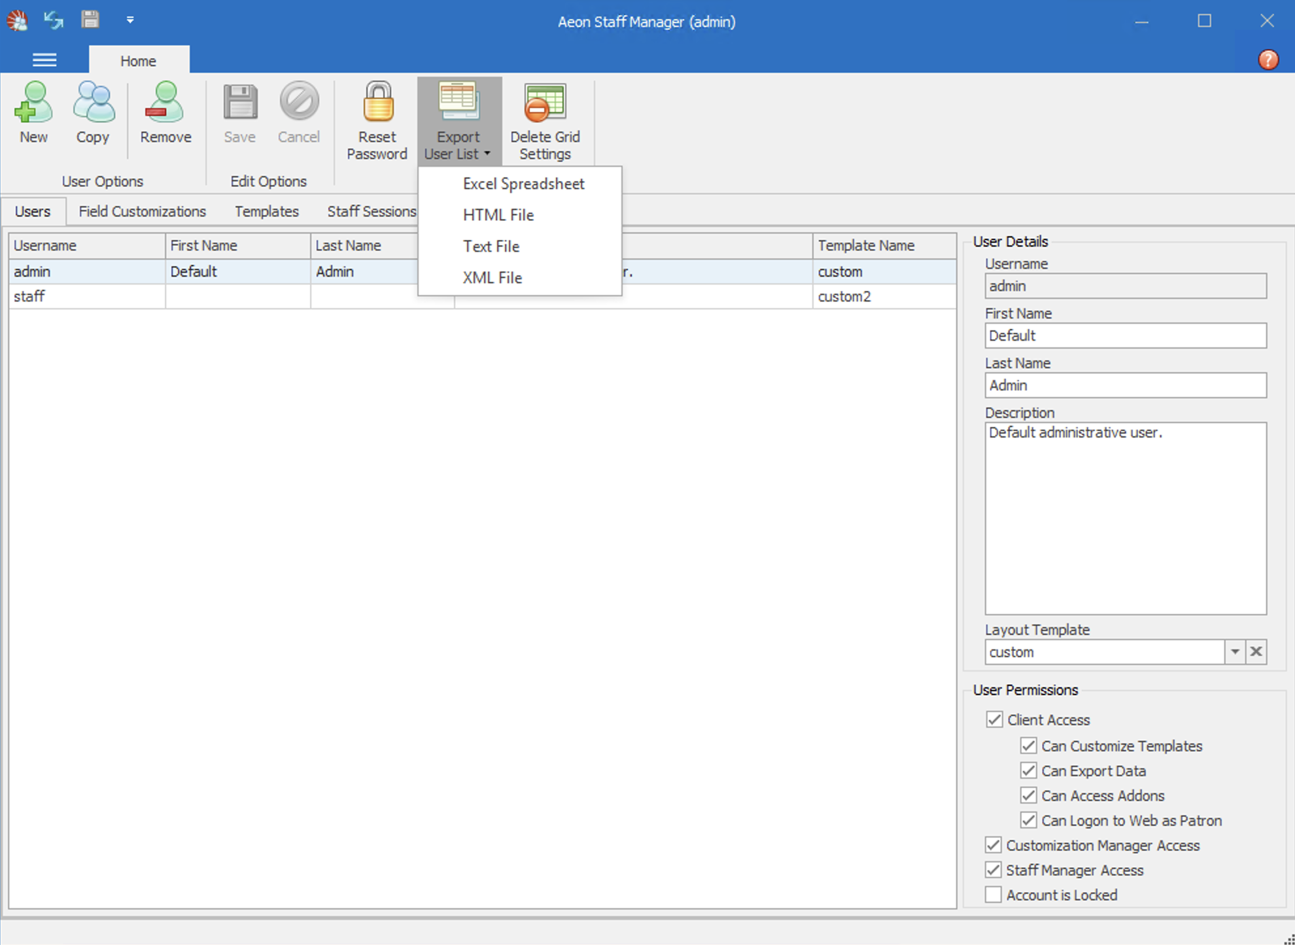Disable the Staff Manager Access permission
The width and height of the screenshot is (1295, 945).
[x=993, y=870]
